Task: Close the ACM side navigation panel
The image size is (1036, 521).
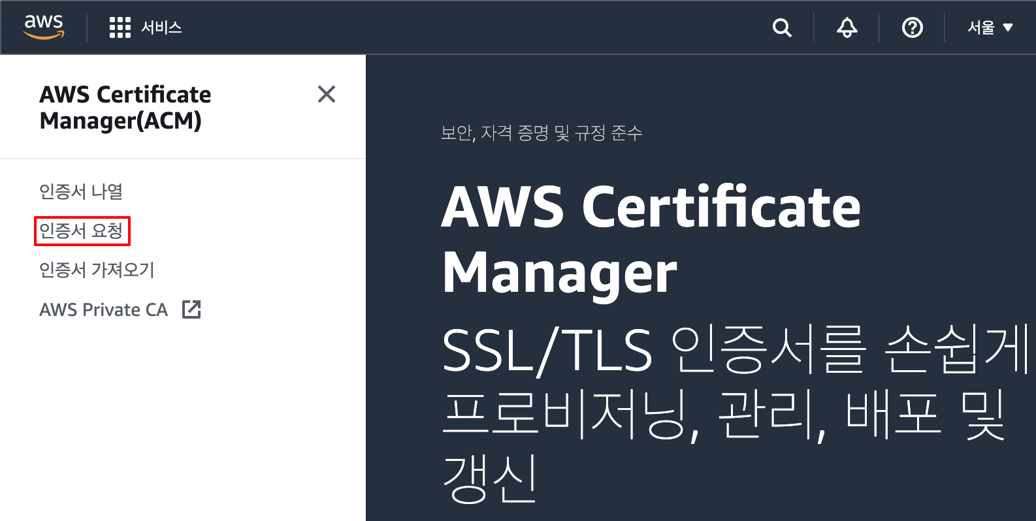Action: [x=327, y=94]
